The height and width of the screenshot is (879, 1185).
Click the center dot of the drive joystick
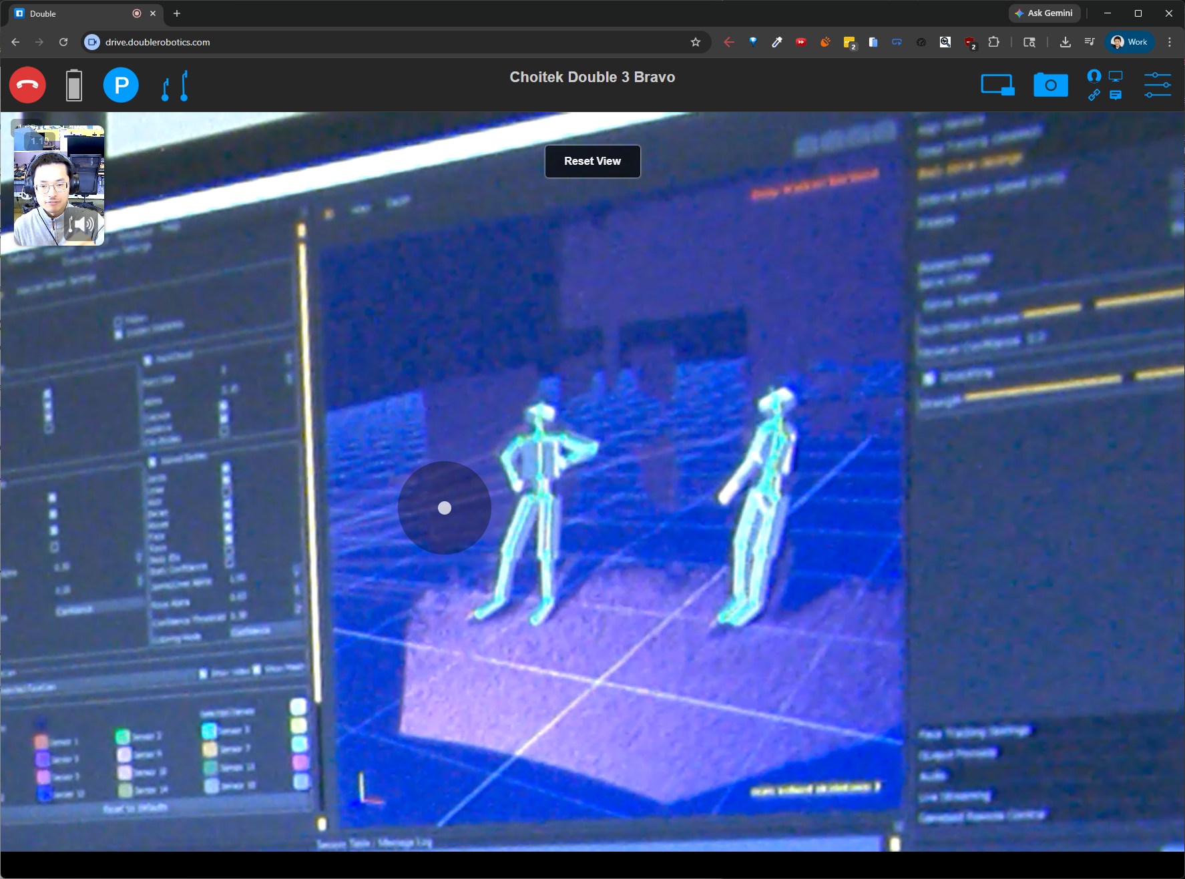(x=445, y=509)
